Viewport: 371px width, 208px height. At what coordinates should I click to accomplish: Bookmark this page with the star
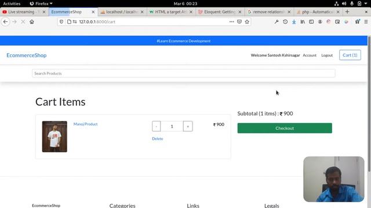tap(247, 22)
